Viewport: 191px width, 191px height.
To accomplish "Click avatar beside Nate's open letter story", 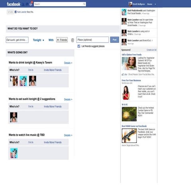I will 124,21.
